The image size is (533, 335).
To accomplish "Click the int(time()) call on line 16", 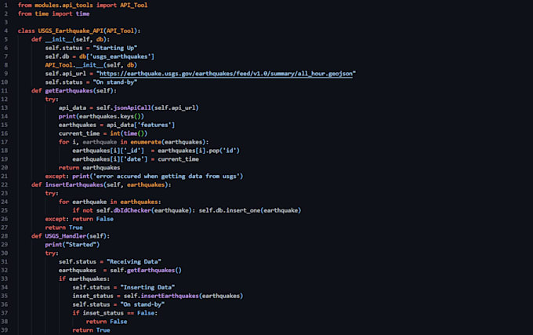I will pos(129,133).
